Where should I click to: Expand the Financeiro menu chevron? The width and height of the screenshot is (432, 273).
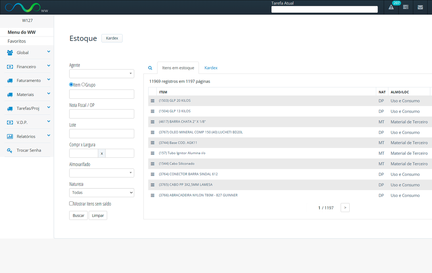[49, 66]
